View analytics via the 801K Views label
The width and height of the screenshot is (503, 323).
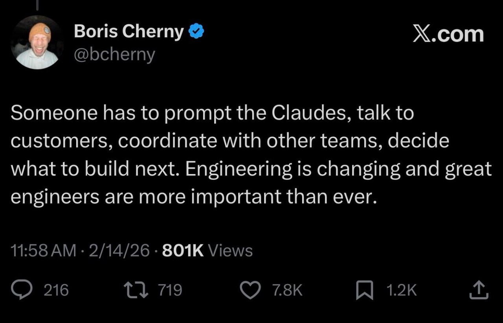[207, 251]
